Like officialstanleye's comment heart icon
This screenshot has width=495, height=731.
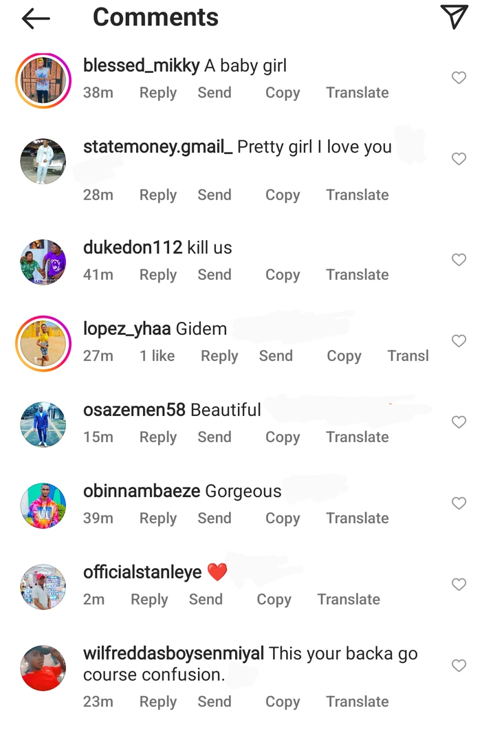coord(459,584)
